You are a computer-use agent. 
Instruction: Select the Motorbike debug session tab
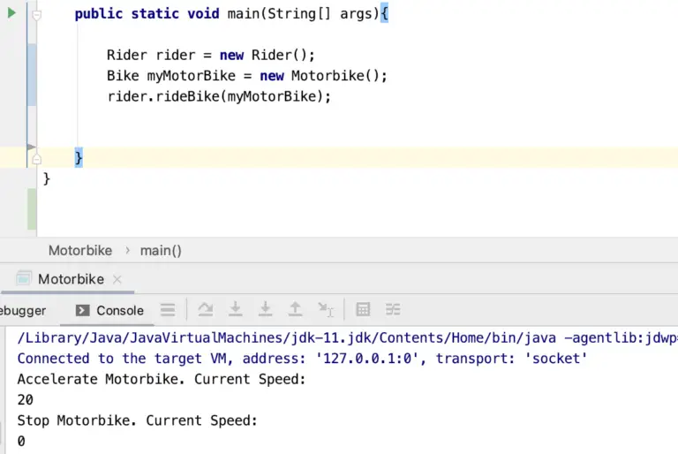pos(70,279)
